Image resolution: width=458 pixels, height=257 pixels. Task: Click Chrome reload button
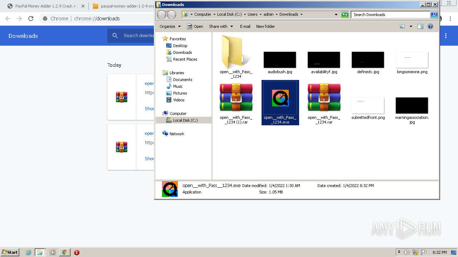click(x=31, y=19)
